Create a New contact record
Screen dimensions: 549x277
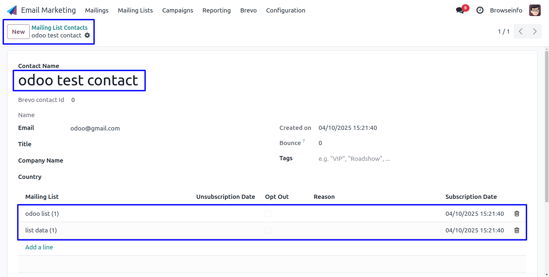click(x=18, y=32)
